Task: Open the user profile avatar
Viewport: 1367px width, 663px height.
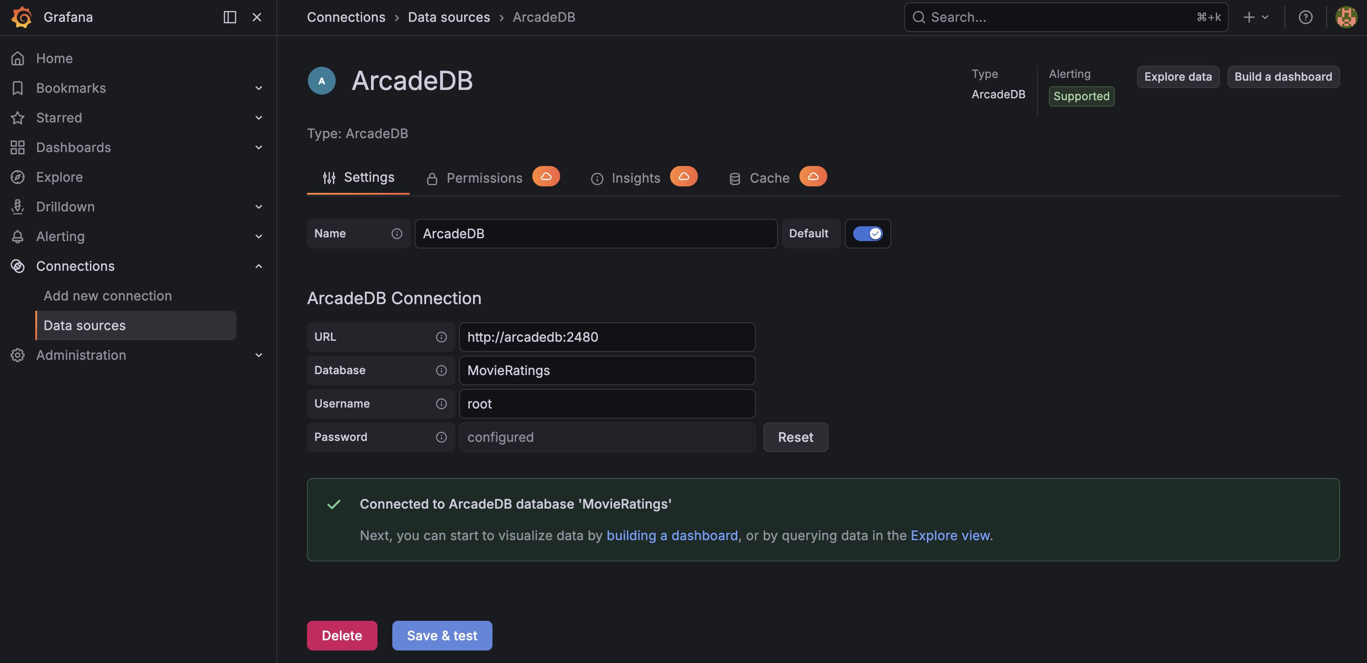Action: (x=1346, y=17)
